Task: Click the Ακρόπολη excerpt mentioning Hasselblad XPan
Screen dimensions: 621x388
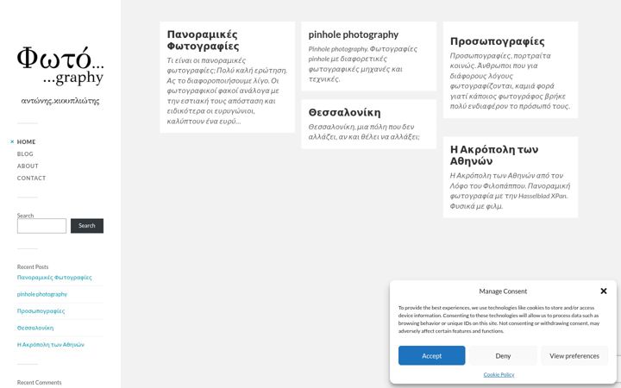Action: pos(510,191)
